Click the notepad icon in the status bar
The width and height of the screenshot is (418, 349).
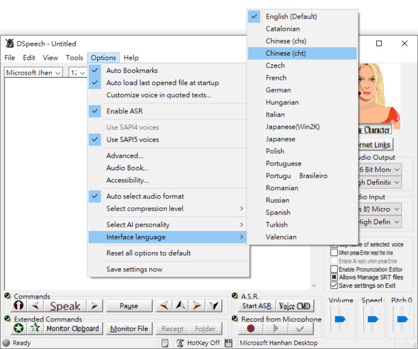[x=165, y=343]
